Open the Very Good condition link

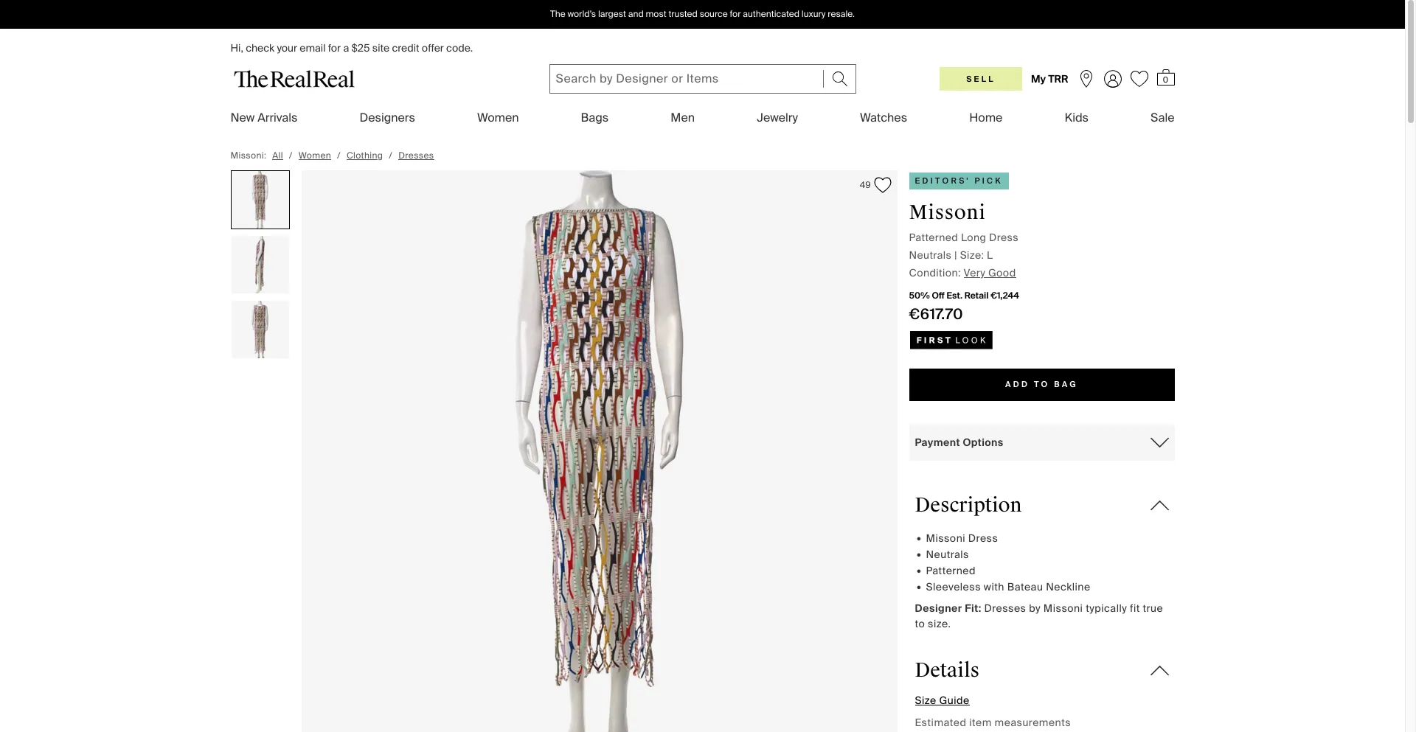pyautogui.click(x=989, y=273)
